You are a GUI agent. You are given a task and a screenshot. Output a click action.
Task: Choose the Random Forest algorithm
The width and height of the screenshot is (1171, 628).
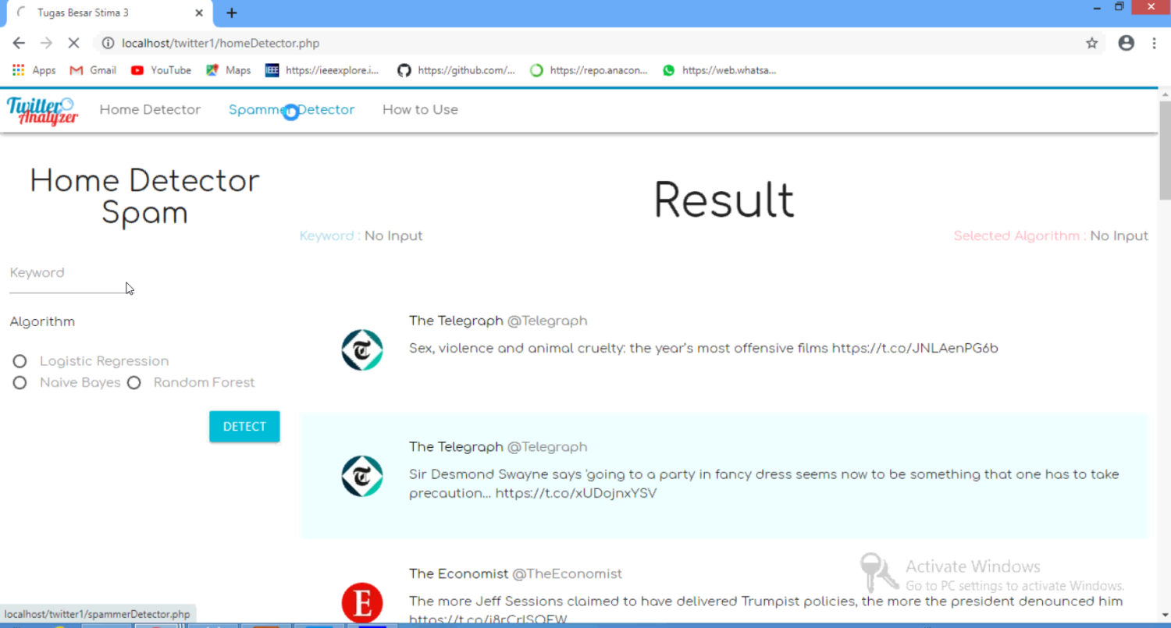tap(133, 382)
